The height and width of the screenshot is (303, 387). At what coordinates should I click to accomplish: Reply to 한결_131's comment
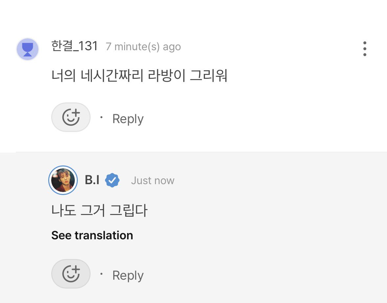click(128, 119)
